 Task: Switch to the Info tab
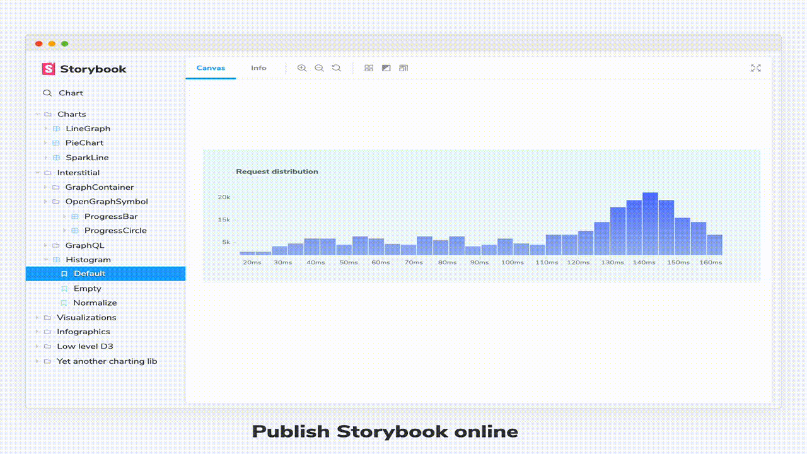pos(258,68)
